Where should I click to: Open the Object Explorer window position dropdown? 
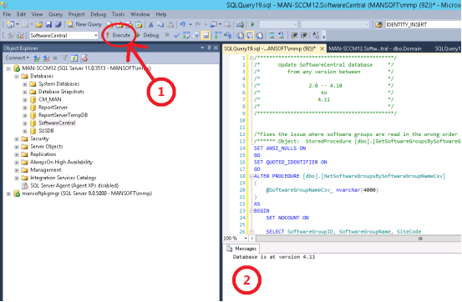pos(202,48)
